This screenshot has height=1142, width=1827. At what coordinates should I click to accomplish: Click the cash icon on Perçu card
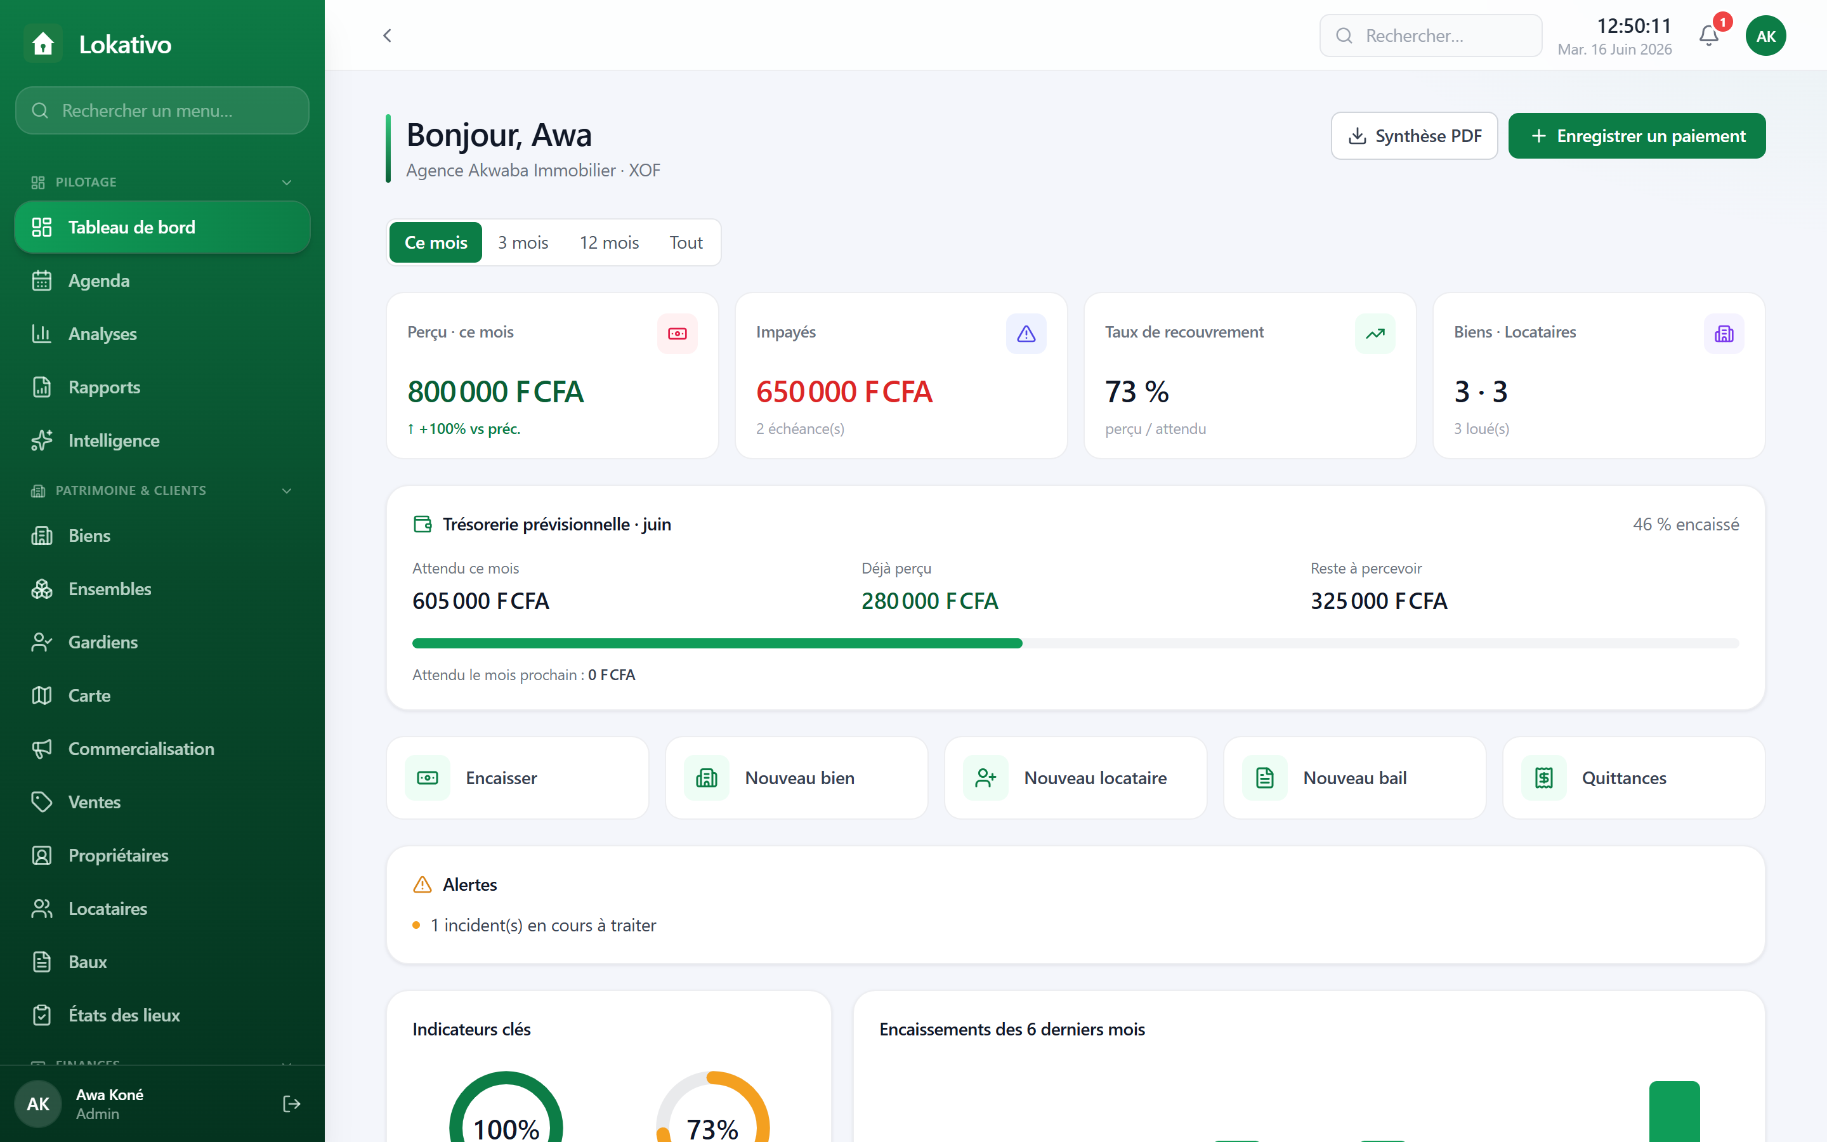pyautogui.click(x=678, y=333)
